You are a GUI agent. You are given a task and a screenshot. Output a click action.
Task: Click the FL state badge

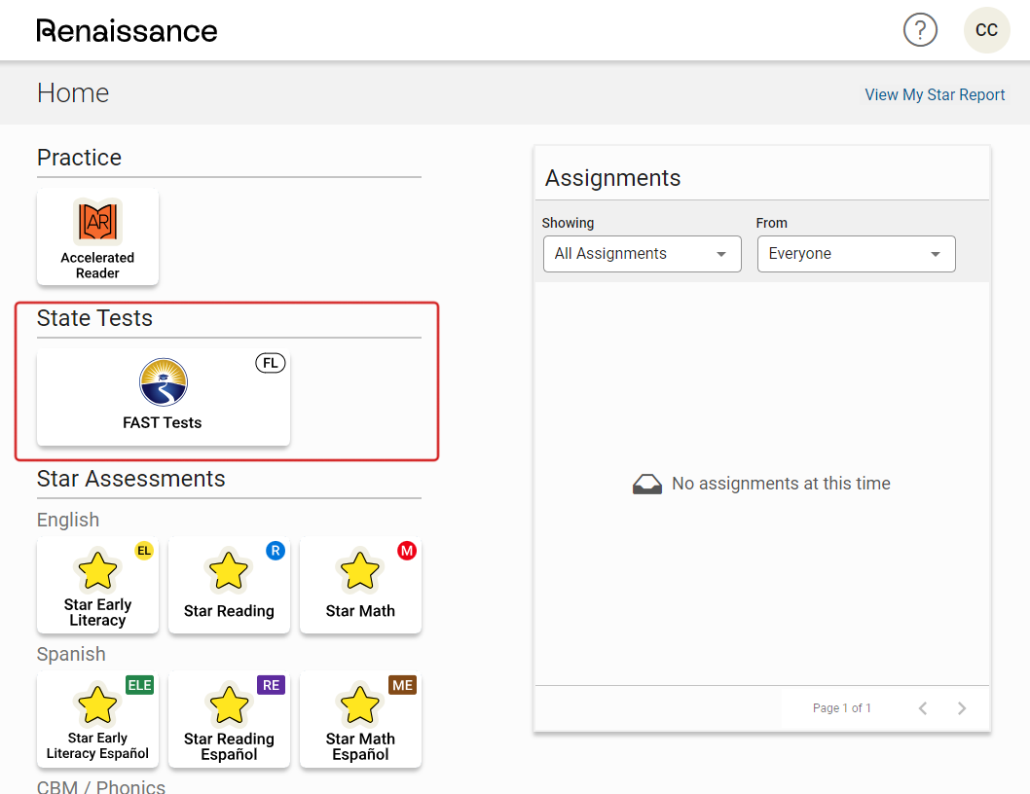pos(270,363)
